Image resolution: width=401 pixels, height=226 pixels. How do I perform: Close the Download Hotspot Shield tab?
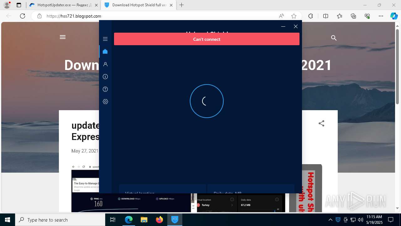click(x=171, y=5)
